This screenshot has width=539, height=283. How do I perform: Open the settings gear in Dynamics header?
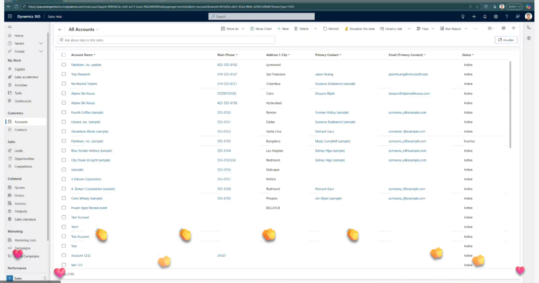click(496, 16)
